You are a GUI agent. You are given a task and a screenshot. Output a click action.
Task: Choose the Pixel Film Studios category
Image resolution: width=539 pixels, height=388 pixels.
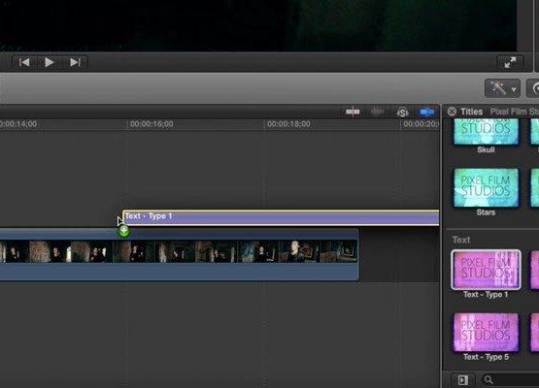tap(515, 112)
